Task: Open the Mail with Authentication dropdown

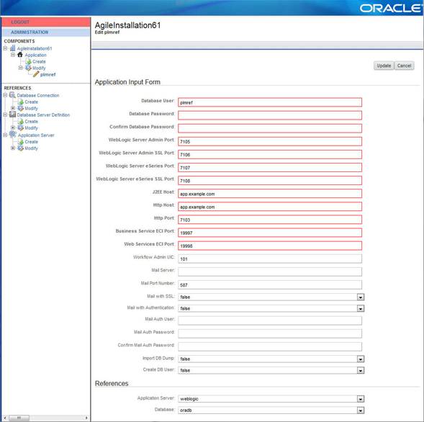Action: click(360, 308)
